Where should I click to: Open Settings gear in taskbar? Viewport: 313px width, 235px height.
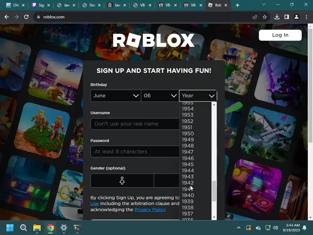pos(64,228)
